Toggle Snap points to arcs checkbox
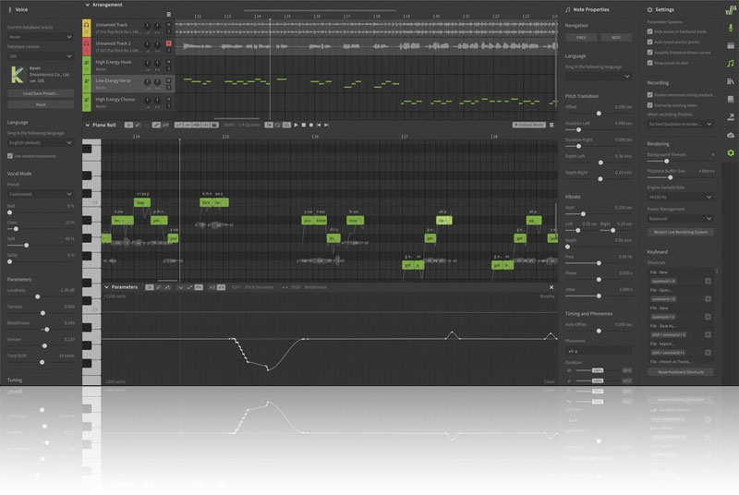The height and width of the screenshot is (495, 739). (650, 64)
